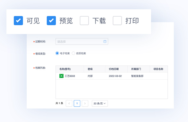Select the 2022-08-02 date cell
Screen dimensions: 188x122
[x=115, y=76]
